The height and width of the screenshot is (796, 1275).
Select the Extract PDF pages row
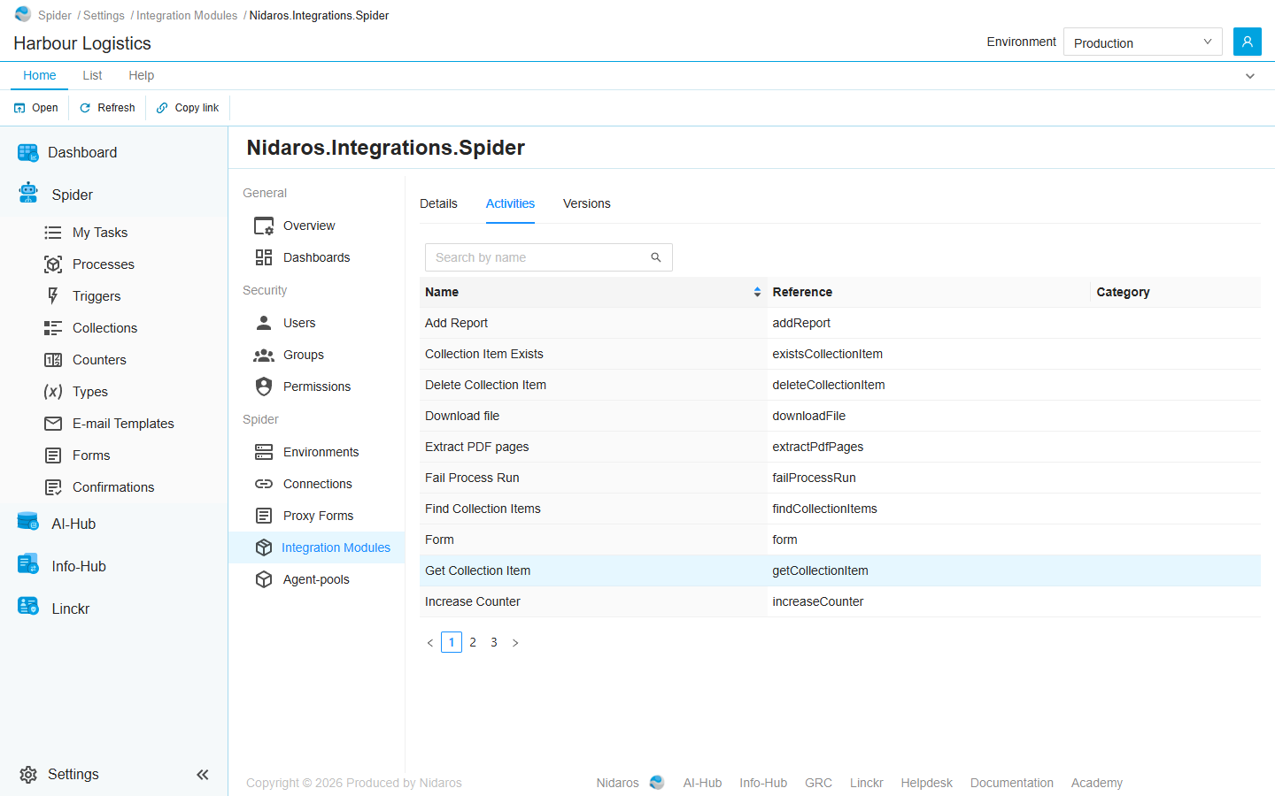tap(840, 447)
